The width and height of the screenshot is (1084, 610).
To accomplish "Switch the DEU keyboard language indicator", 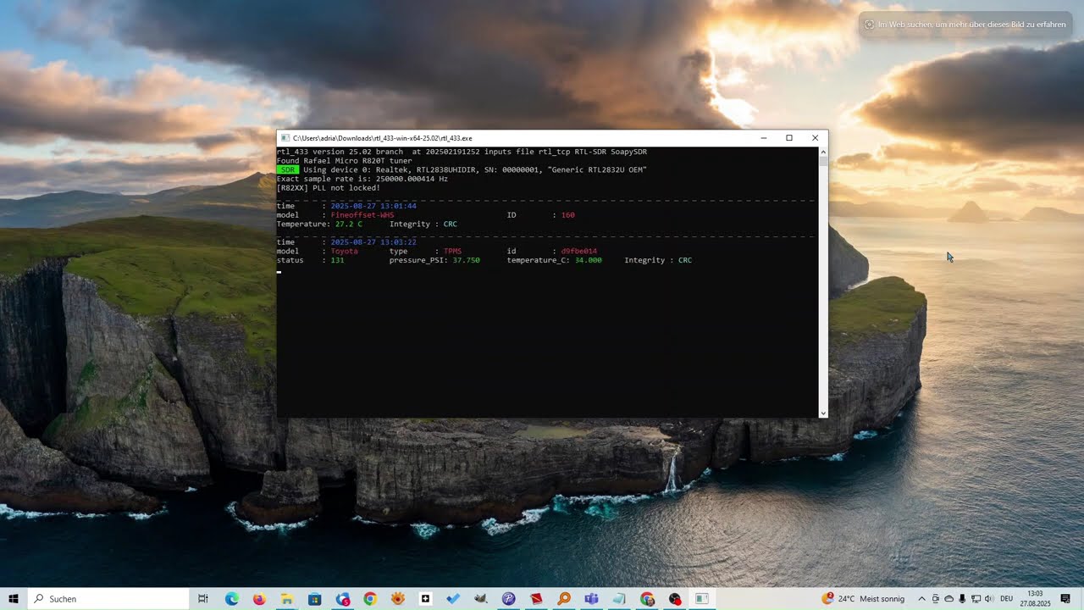I will (1006, 599).
